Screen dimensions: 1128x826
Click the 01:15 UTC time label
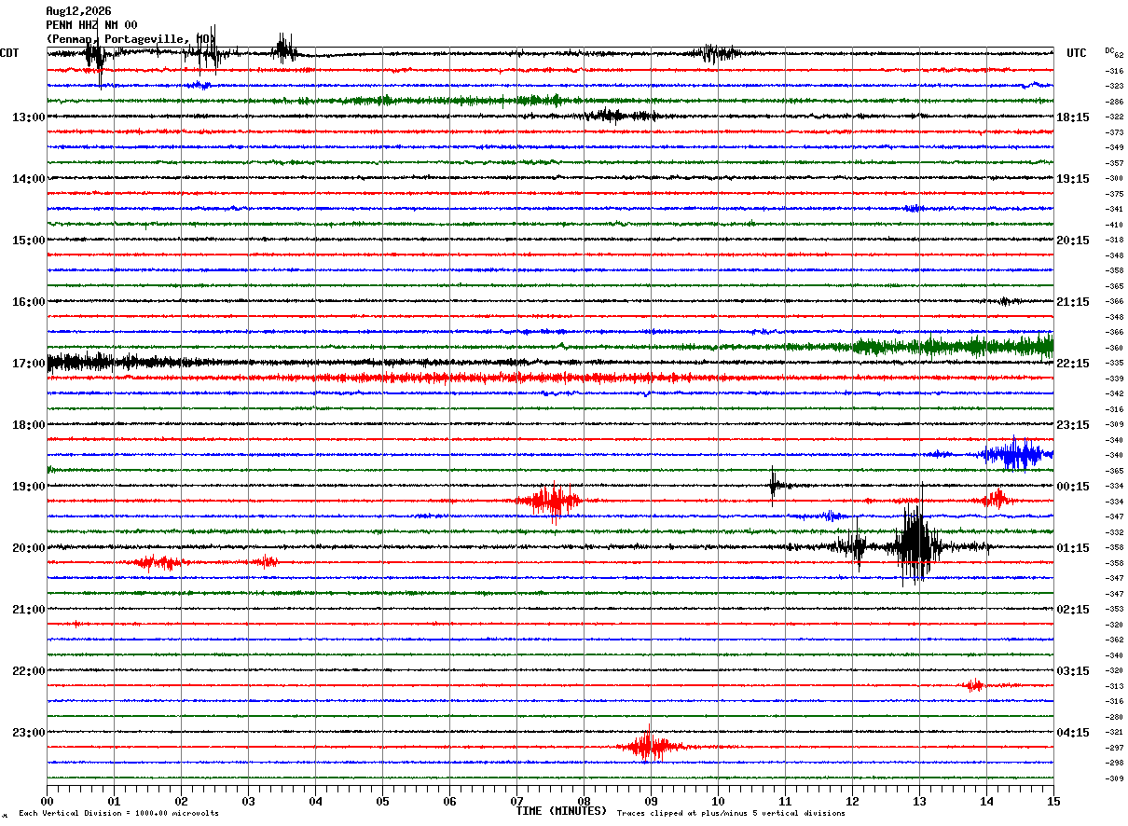point(1073,548)
